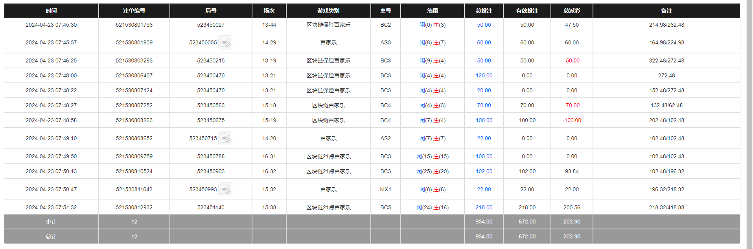Open blue 102.00 total bet link
Viewport: 753px width, 249px height.
484,171
